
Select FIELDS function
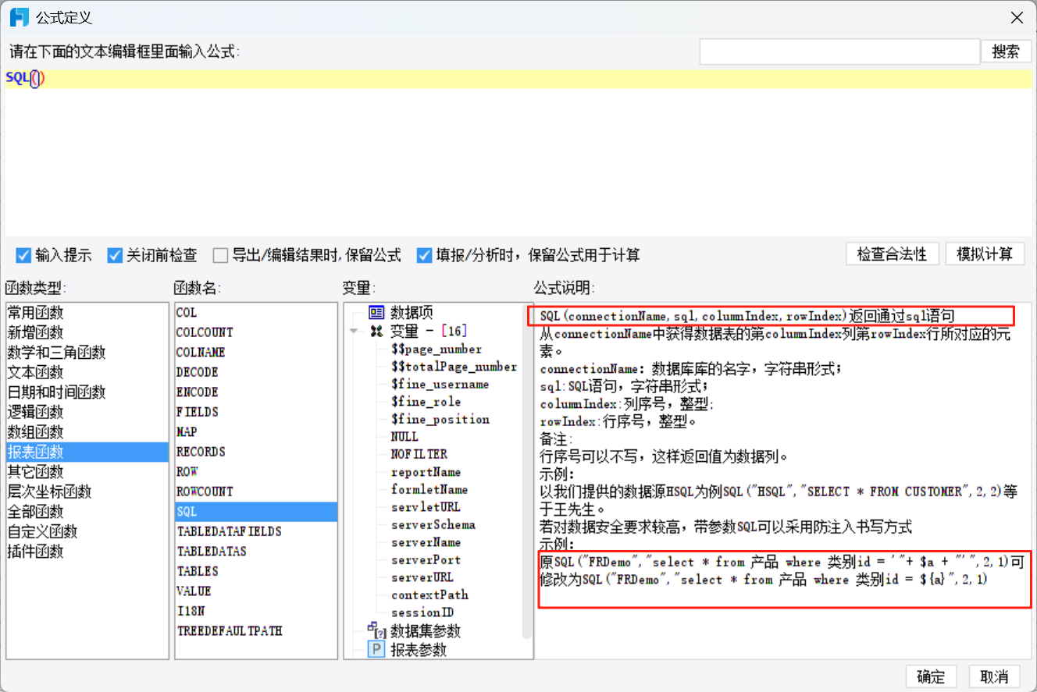(256, 412)
